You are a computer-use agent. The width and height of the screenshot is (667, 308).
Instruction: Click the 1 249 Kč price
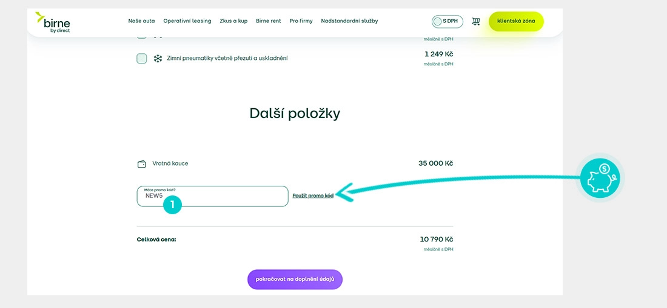click(x=438, y=54)
